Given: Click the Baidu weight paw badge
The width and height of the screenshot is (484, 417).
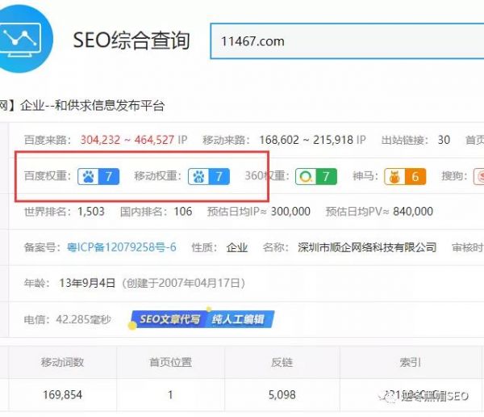Looking at the screenshot, I should click(x=98, y=176).
